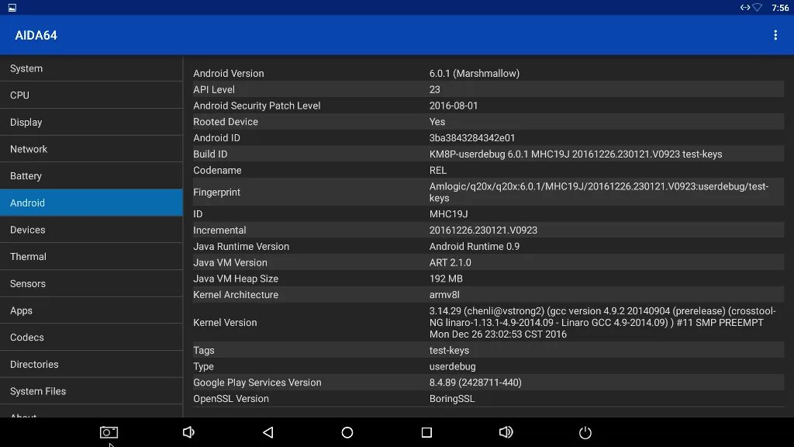
Task: Click the Rooted Device label
Action: coord(226,122)
